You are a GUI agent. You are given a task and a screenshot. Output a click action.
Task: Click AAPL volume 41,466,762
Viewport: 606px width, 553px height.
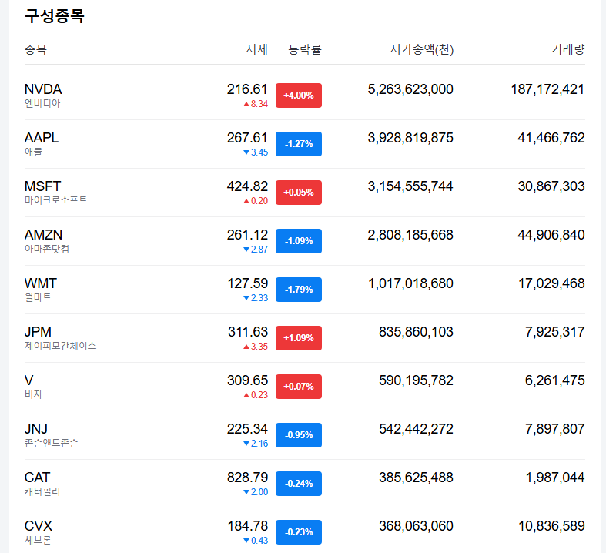point(551,138)
